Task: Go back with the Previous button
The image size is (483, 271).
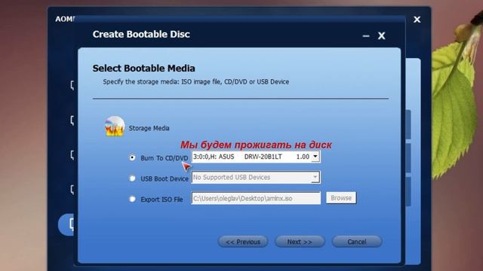Action: 243,242
